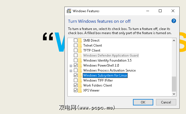Viewport: 186px width, 114px height.
Task: Click the feature list scrollbar thumb
Action: [x=174, y=84]
